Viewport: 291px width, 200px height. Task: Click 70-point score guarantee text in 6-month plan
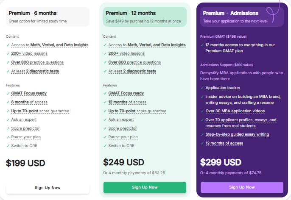[x=40, y=111]
